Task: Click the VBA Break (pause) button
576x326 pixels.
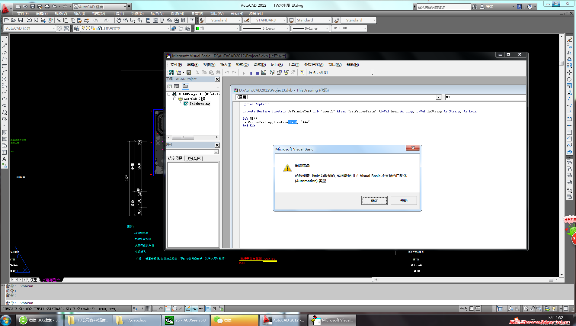Action: click(251, 73)
